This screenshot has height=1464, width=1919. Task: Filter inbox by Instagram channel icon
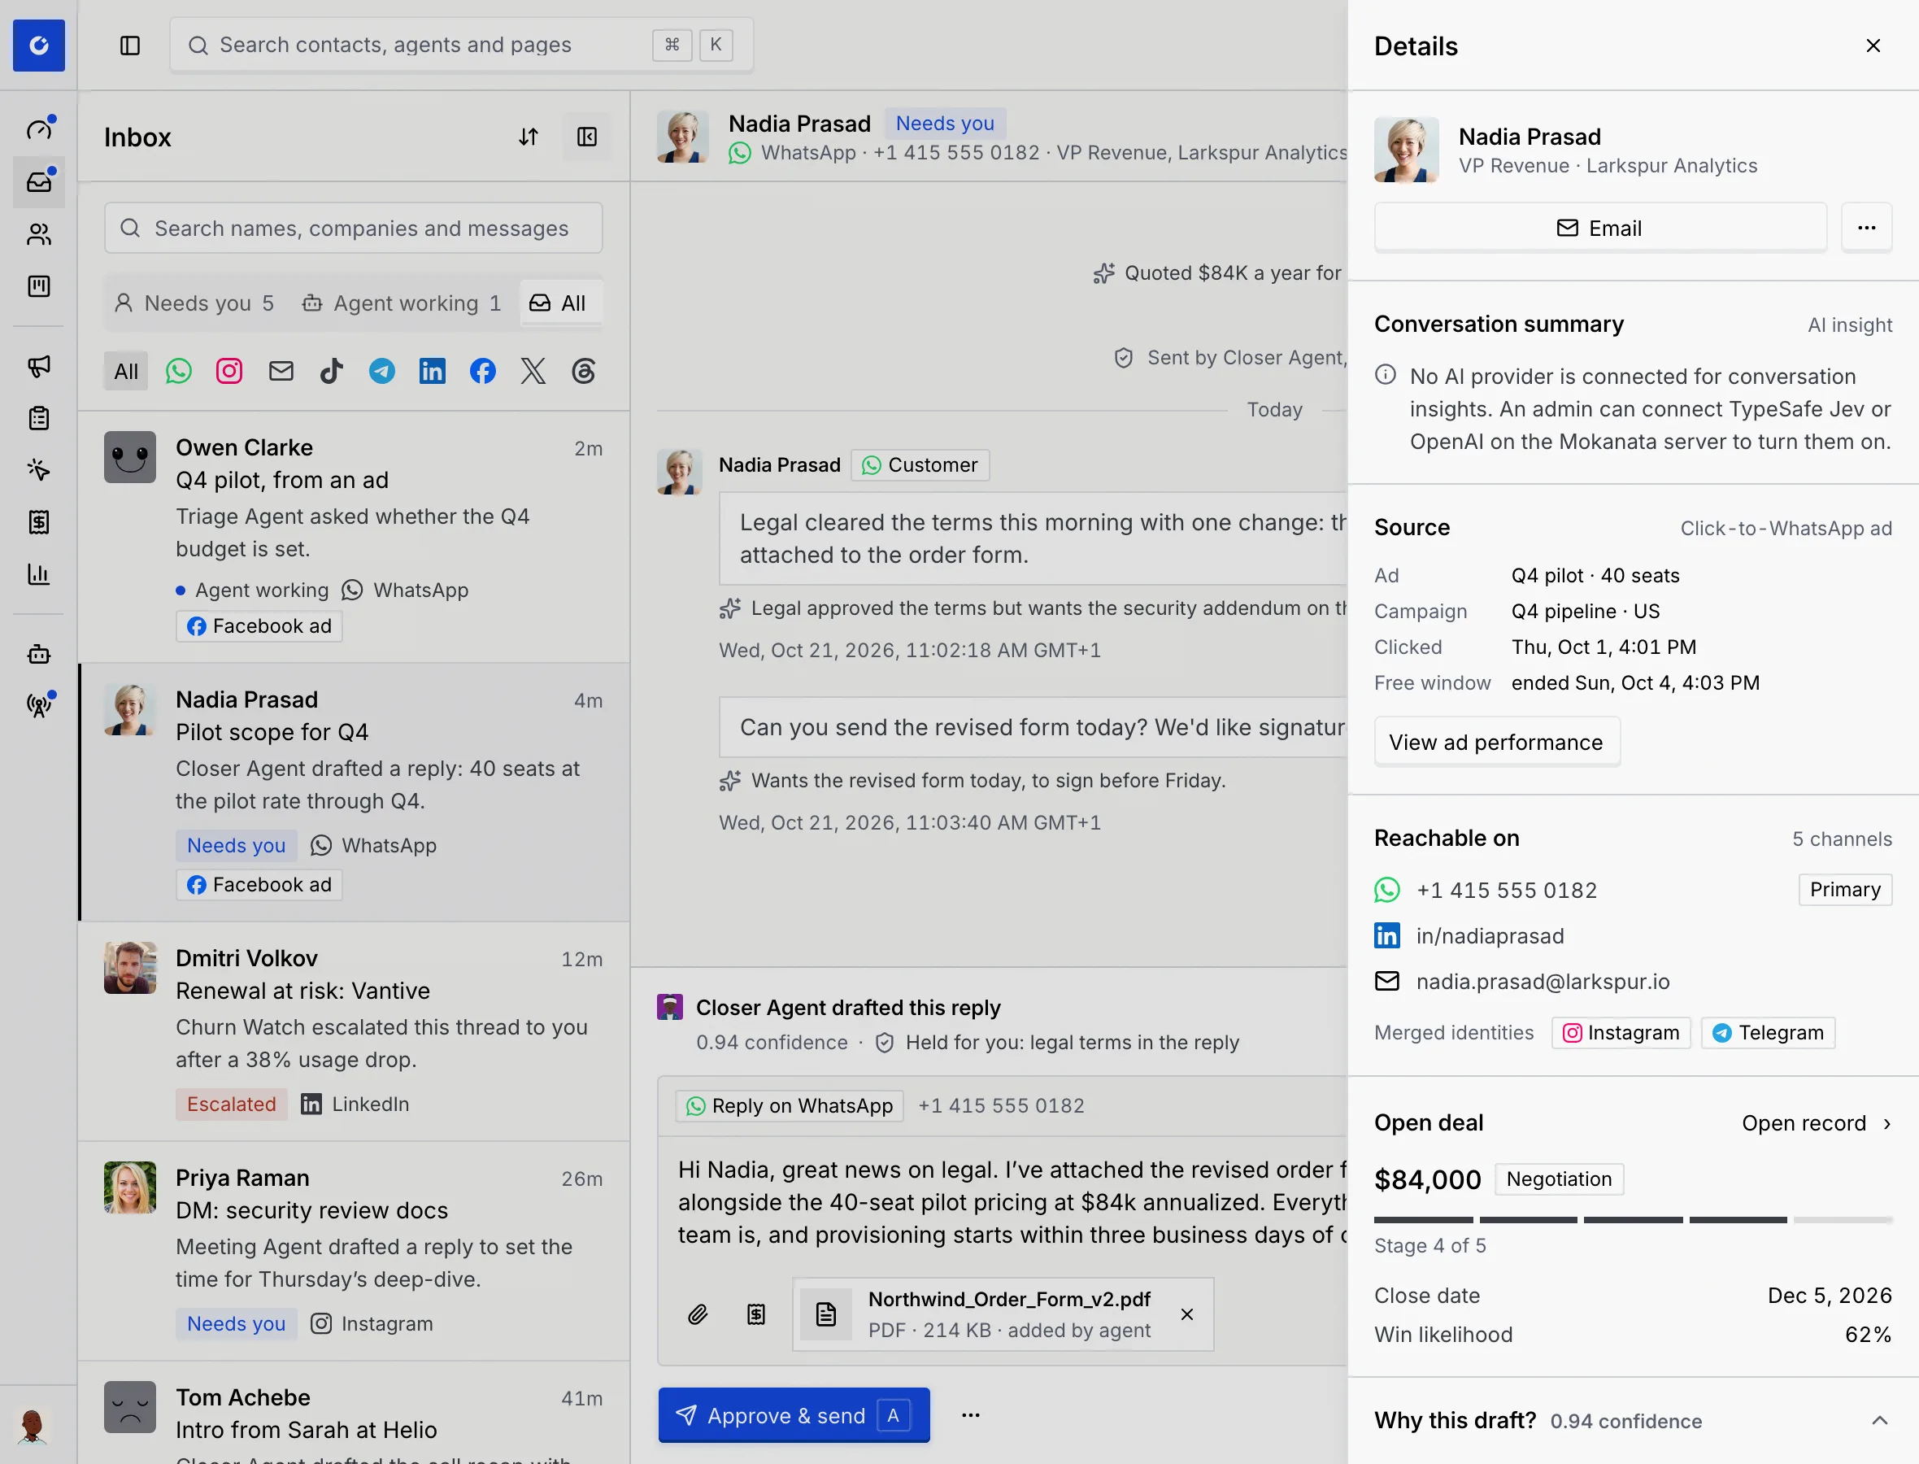click(x=229, y=371)
